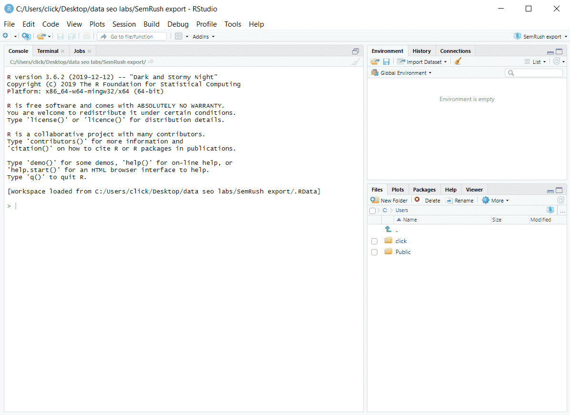Tick the checkbox for the Public folder
This screenshot has width=570, height=415.
point(375,252)
